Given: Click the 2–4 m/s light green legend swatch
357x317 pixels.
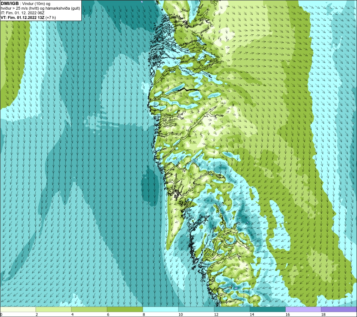Looking at the screenshot, I should 54,309.
